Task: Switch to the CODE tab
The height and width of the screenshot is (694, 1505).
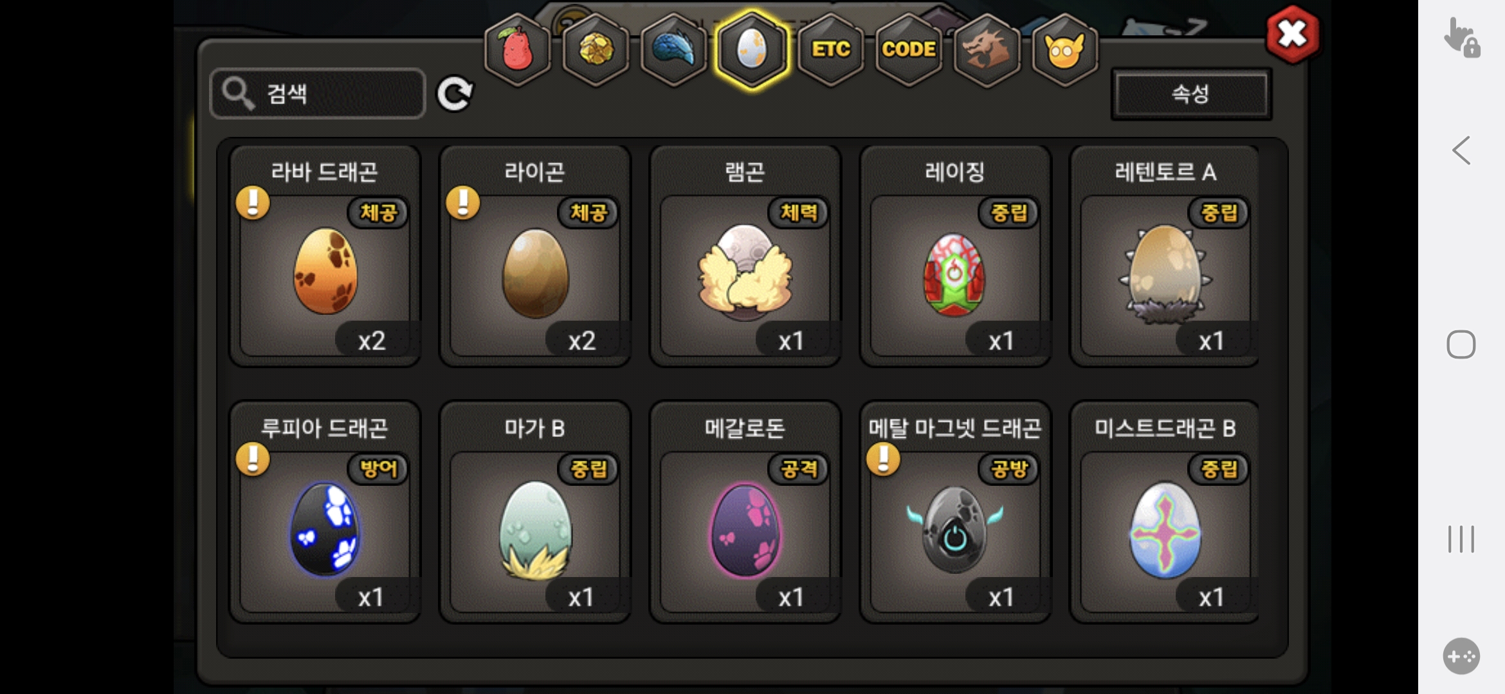Action: coord(908,49)
